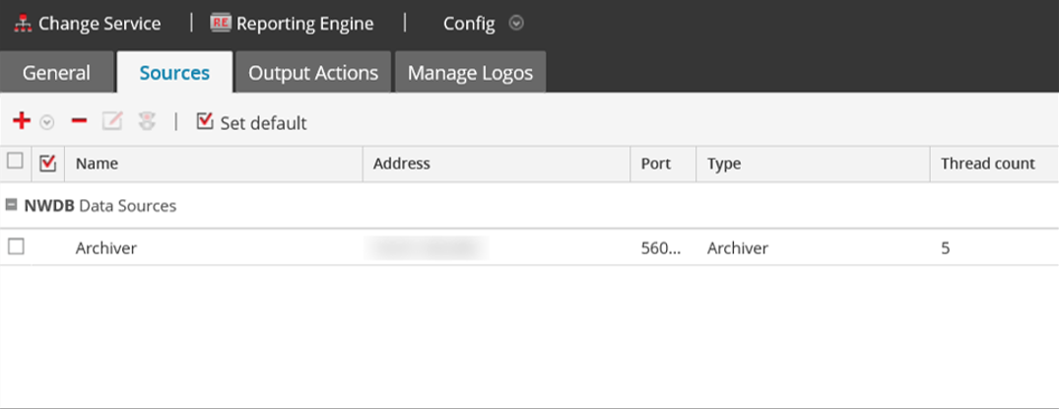Click the grayed icon next to the edit pencil
Viewport: 1059px width, 409px height.
point(147,121)
